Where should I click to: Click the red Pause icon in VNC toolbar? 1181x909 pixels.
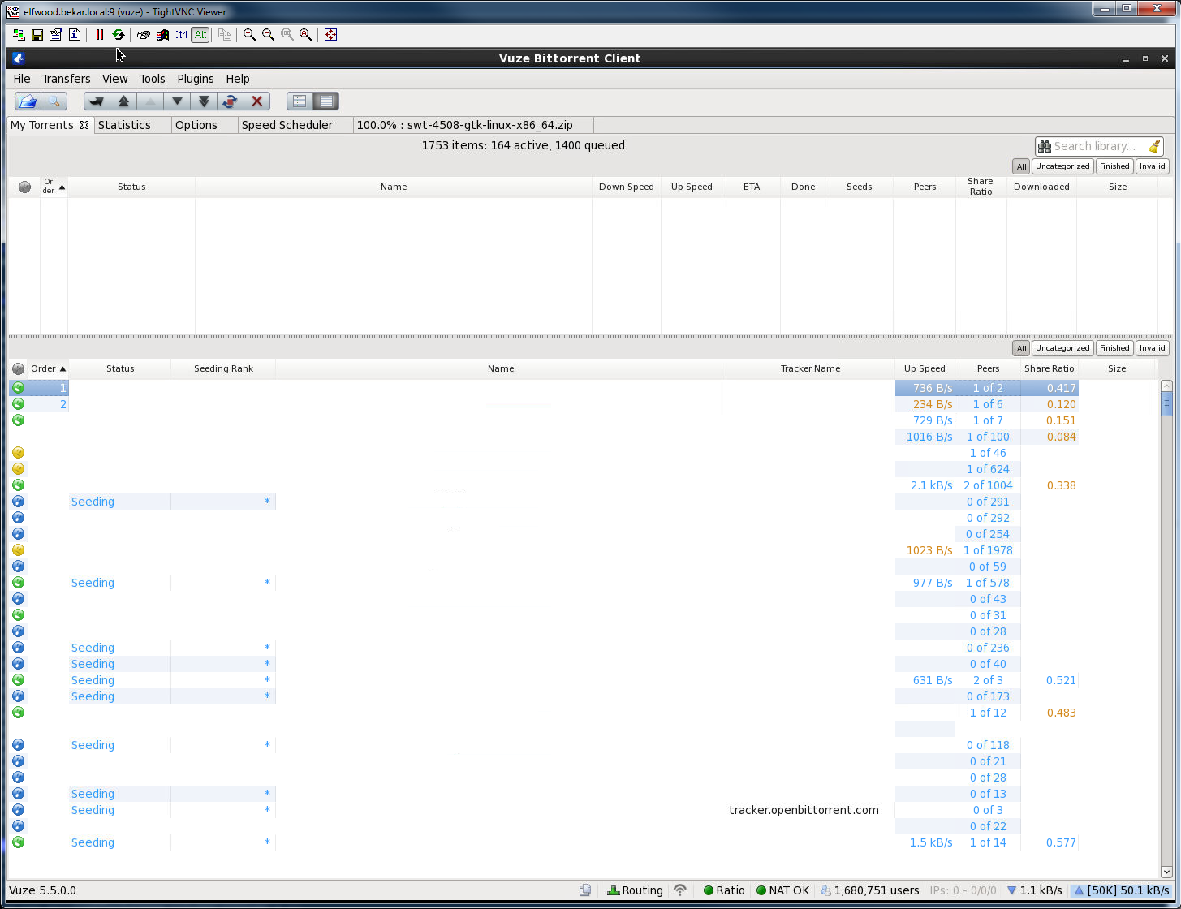click(x=100, y=35)
